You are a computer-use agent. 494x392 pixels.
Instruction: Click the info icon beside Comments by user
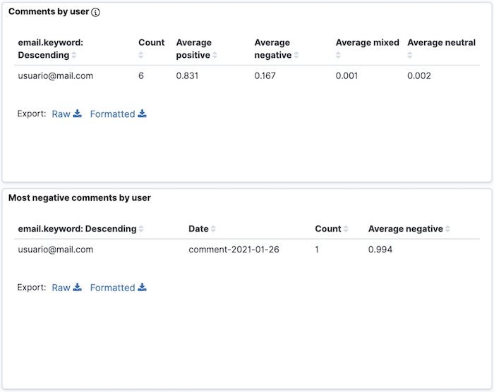pos(96,12)
